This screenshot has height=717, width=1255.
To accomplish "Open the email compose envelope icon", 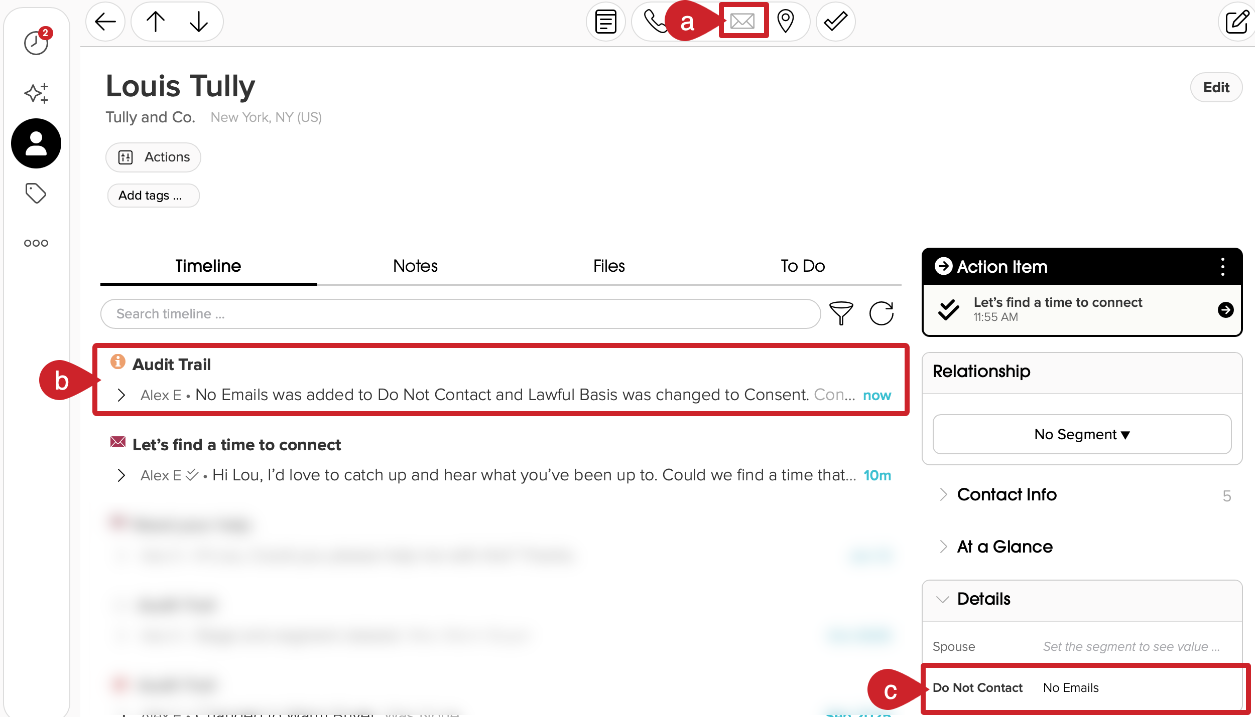I will (x=742, y=22).
